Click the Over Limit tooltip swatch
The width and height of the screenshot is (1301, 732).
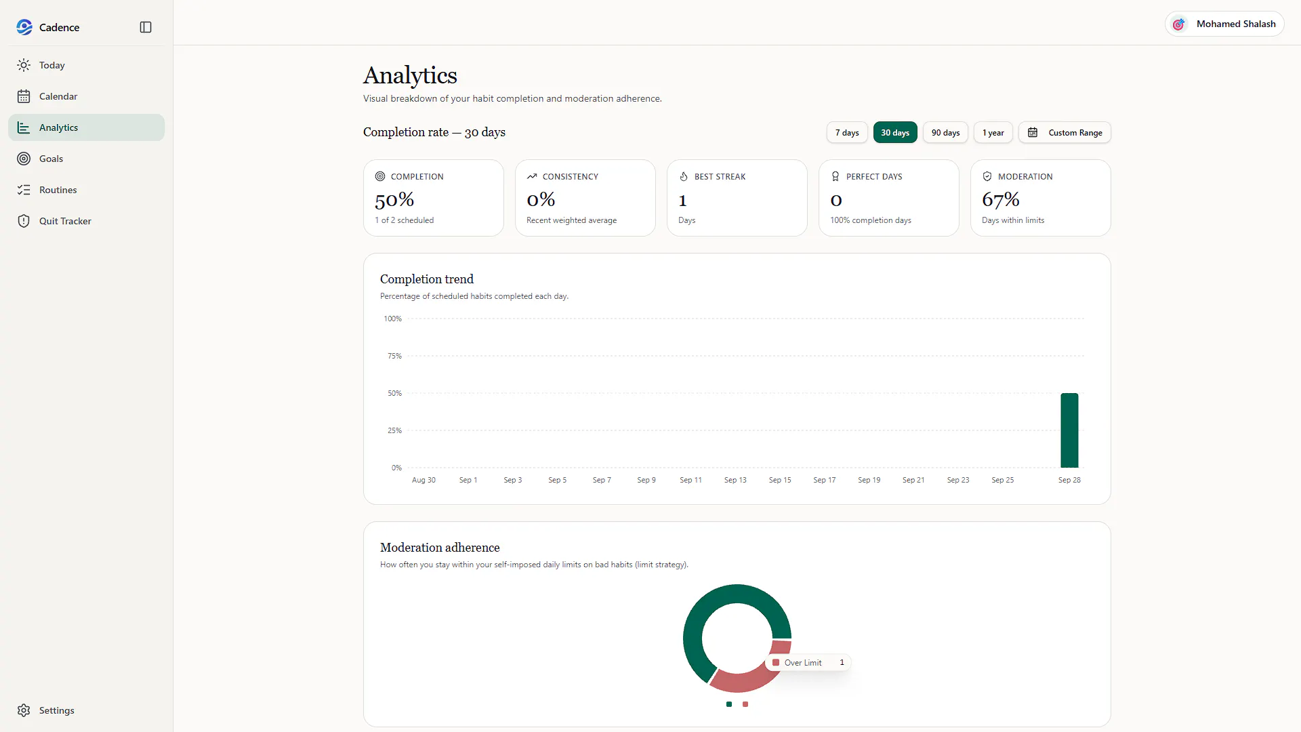point(776,663)
